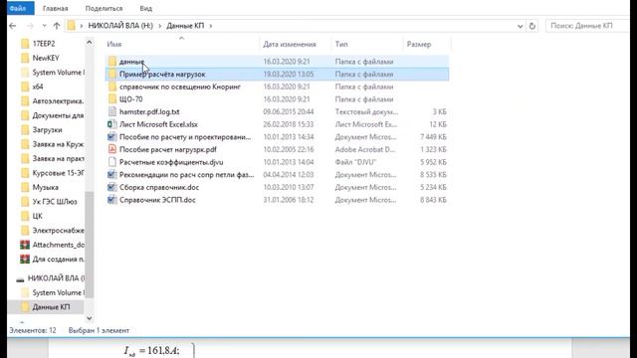Select first System Volume folder in sidebar
637x358 pixels.
coord(58,73)
